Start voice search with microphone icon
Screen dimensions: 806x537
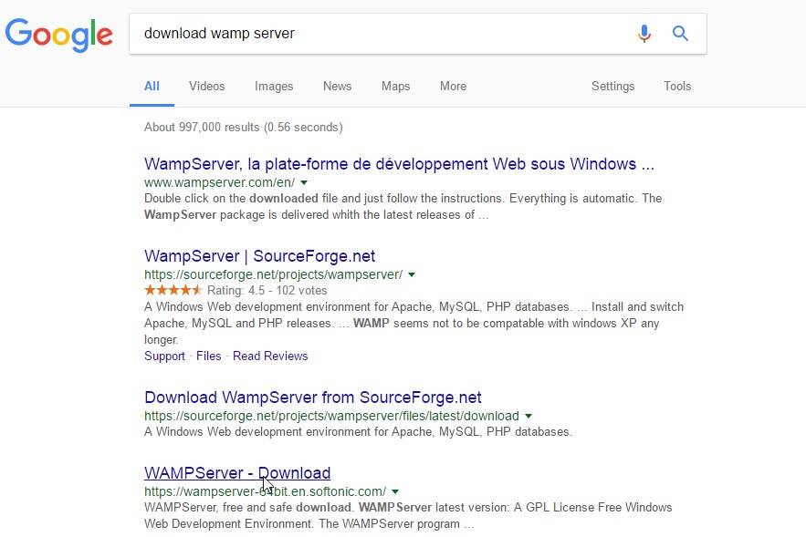(x=644, y=34)
